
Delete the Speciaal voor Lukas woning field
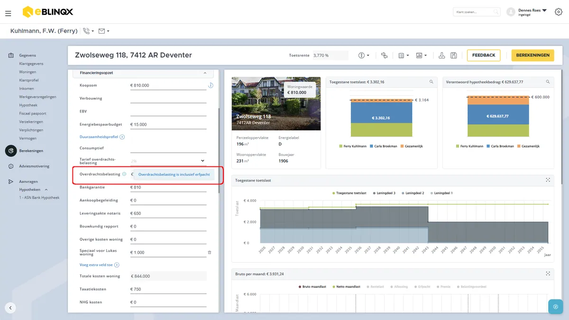click(210, 253)
